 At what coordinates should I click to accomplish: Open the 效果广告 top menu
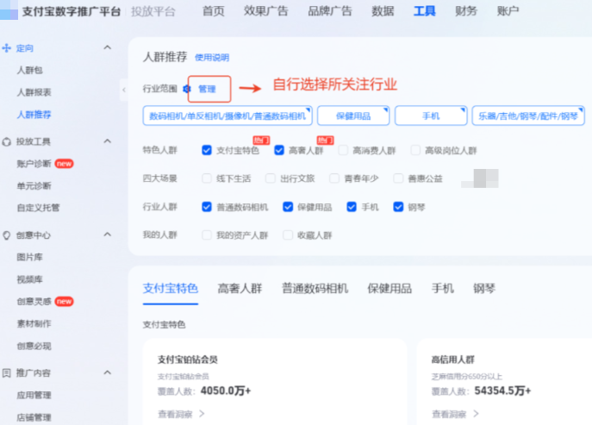pos(265,11)
